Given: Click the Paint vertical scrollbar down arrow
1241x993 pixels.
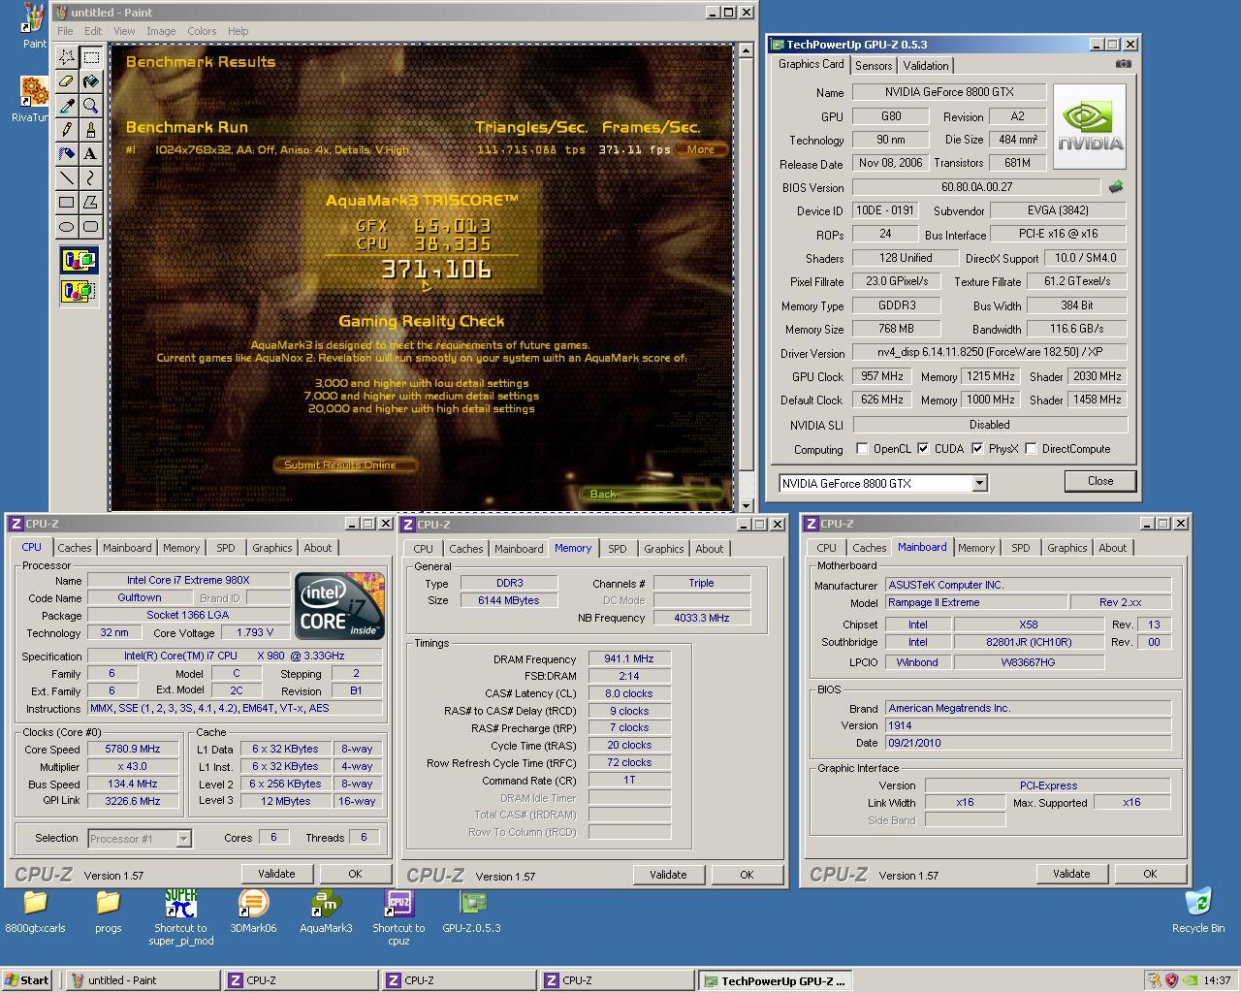Looking at the screenshot, I should (x=746, y=505).
